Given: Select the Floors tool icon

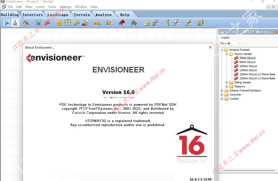Looking at the screenshot, I should coord(85,23).
